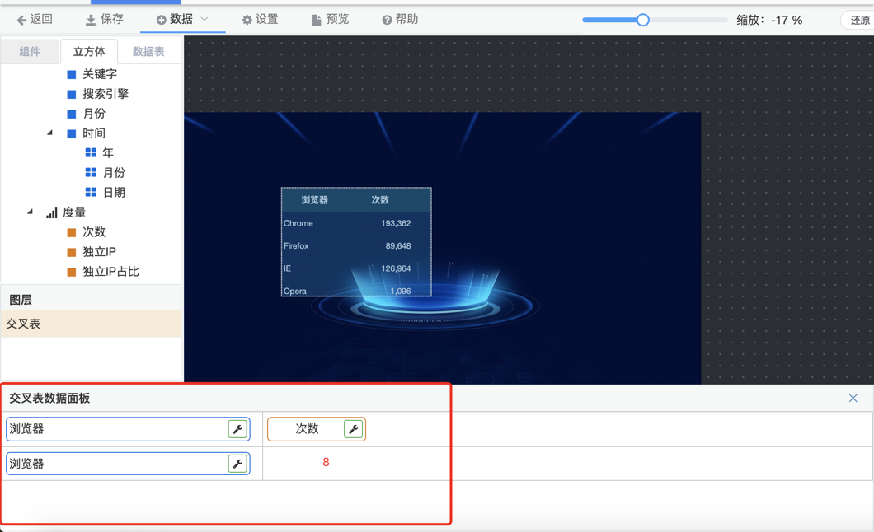
Task: Click the blue icon beside 搜索引擎
Action: click(x=72, y=94)
